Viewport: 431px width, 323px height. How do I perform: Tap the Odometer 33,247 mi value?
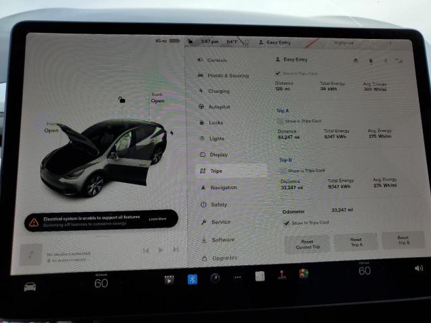(x=342, y=210)
